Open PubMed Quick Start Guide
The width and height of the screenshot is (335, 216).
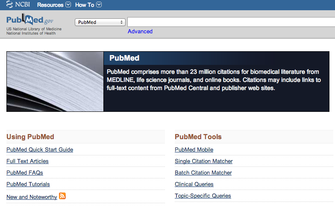[40, 149]
